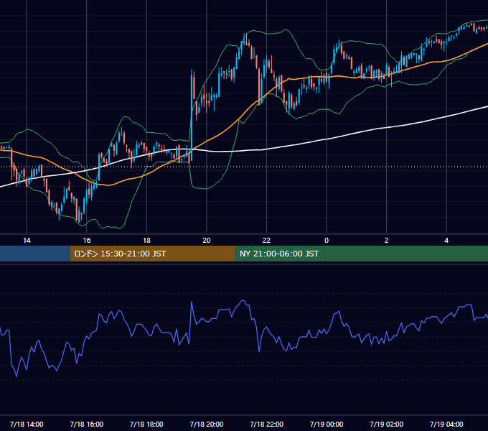Screen dimensions: 488x431
Task: Click the 14 hour axis label
Action: 27,241
